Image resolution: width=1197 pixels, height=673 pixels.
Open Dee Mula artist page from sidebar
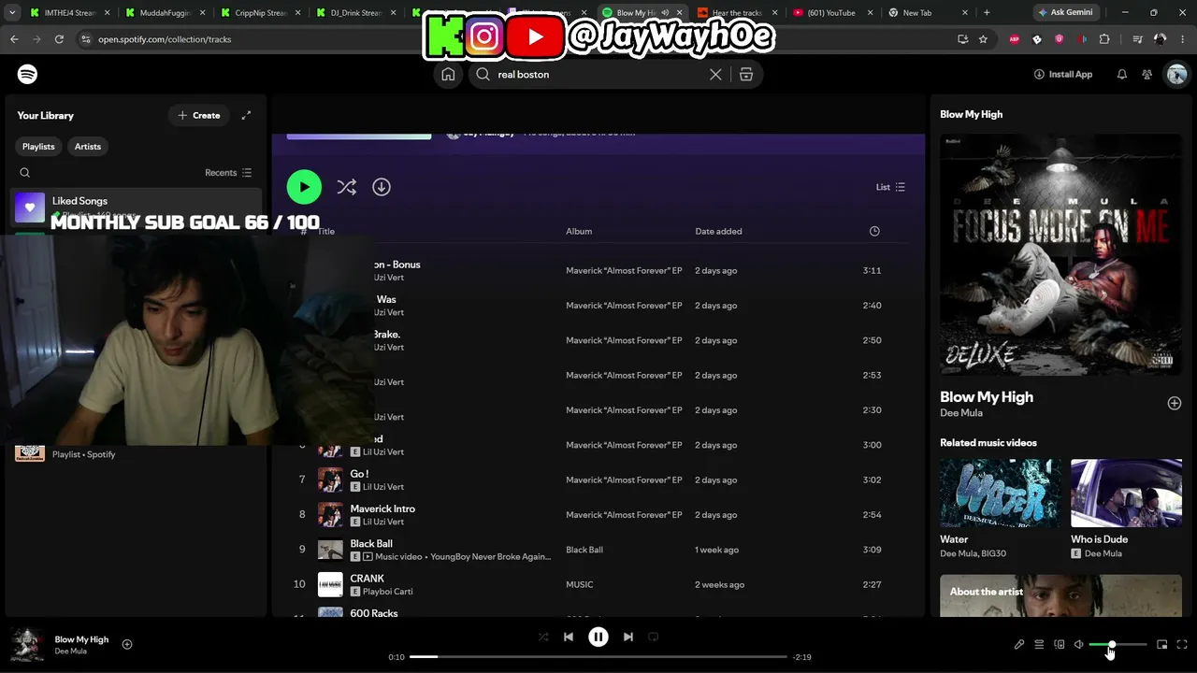[961, 413]
